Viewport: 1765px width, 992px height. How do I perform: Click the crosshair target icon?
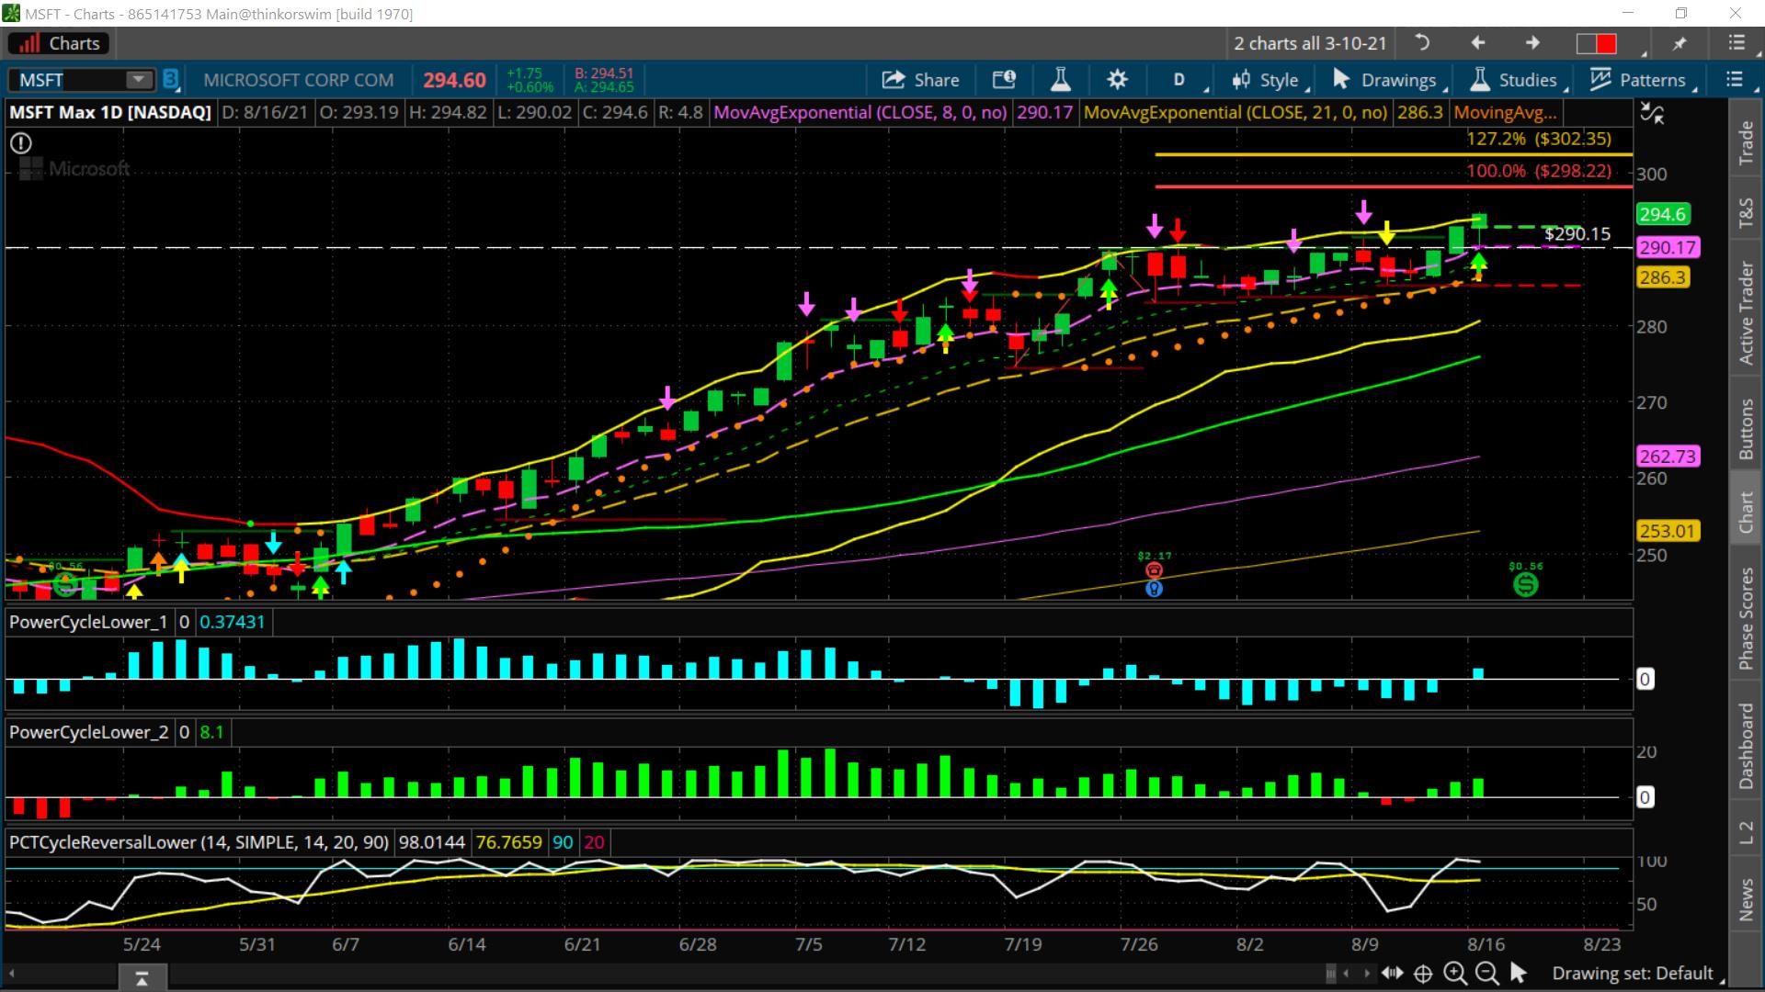[x=1423, y=974]
